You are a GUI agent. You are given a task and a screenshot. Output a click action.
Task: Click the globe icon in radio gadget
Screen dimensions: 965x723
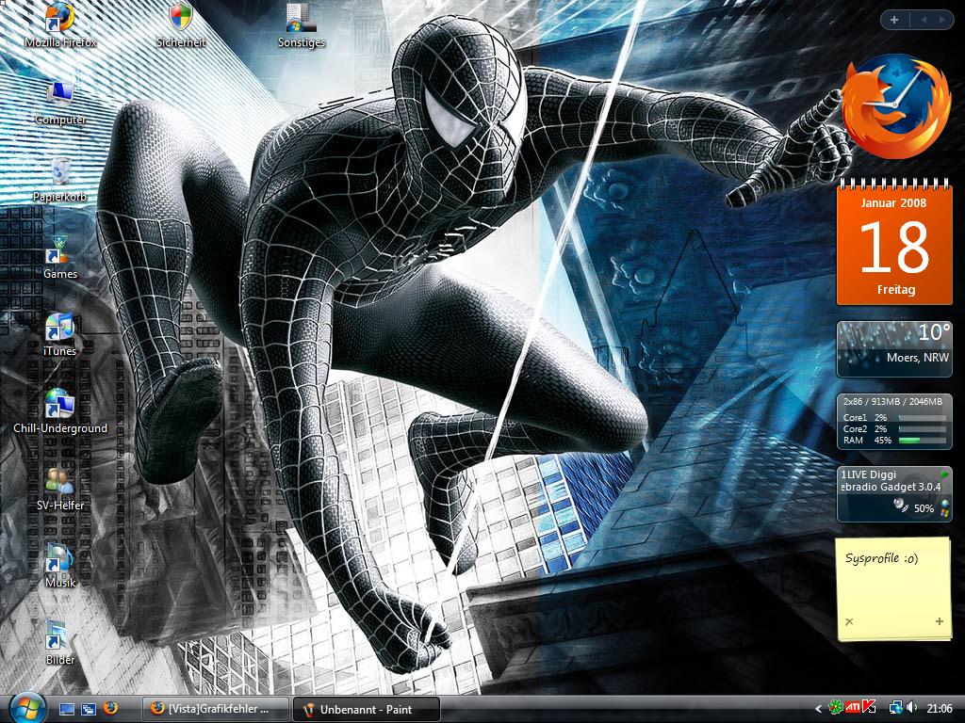[x=946, y=505]
